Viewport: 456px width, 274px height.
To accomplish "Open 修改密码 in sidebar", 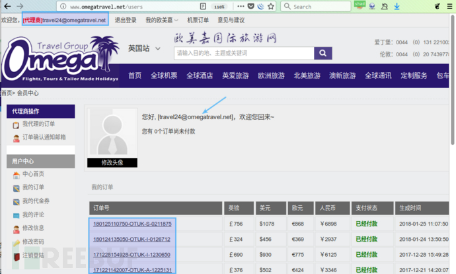I will [34, 242].
